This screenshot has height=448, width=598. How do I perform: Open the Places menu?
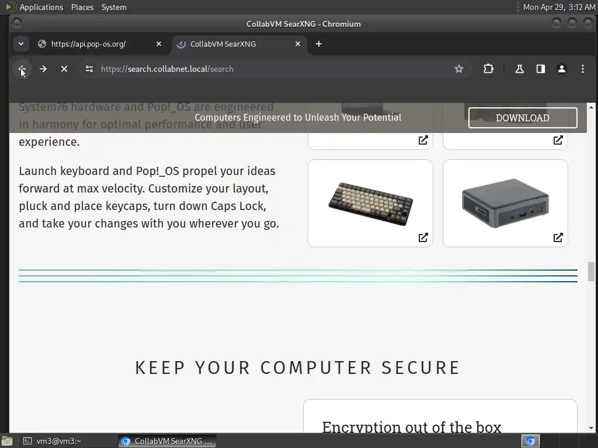coord(82,7)
